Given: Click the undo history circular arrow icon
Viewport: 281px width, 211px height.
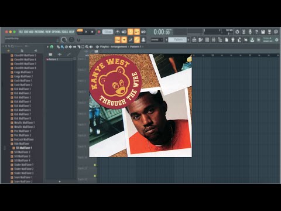Looking at the screenshot, I should click(237, 32).
